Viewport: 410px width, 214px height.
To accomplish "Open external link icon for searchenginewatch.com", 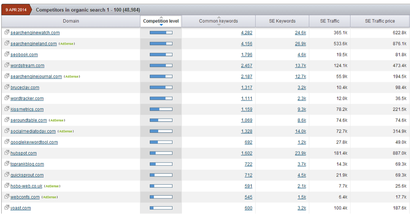I will coord(7,32).
